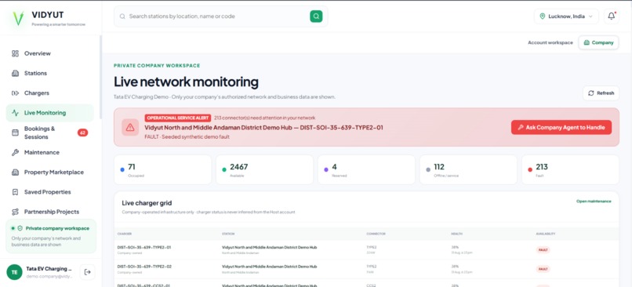Click the CONNECTOR column header
The image size is (632, 287).
[x=376, y=234]
